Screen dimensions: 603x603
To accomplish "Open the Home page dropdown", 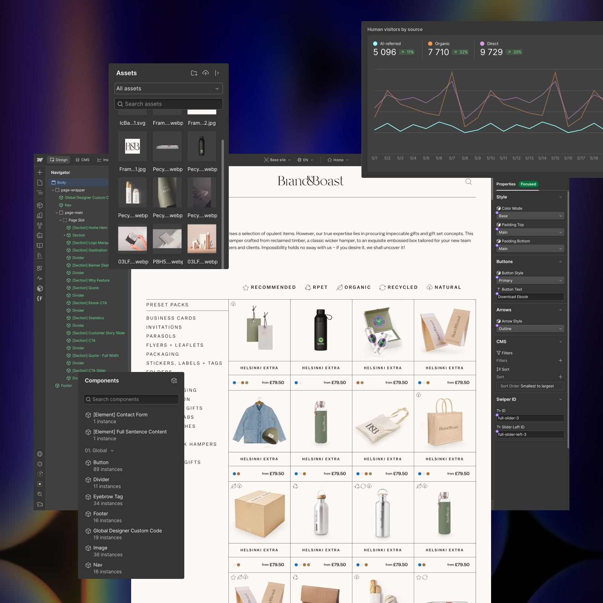I will pos(338,160).
